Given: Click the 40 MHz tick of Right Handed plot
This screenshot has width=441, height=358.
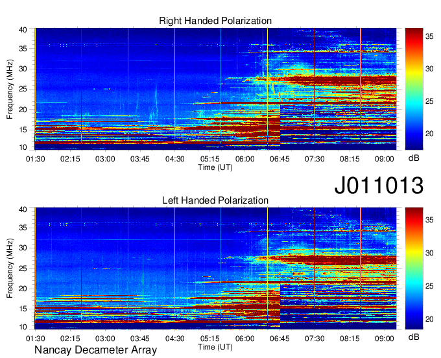Looking at the screenshot, I should click(x=23, y=30).
